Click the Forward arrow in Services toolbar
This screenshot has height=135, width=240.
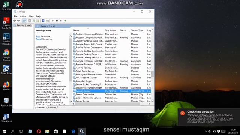pos(19,21)
